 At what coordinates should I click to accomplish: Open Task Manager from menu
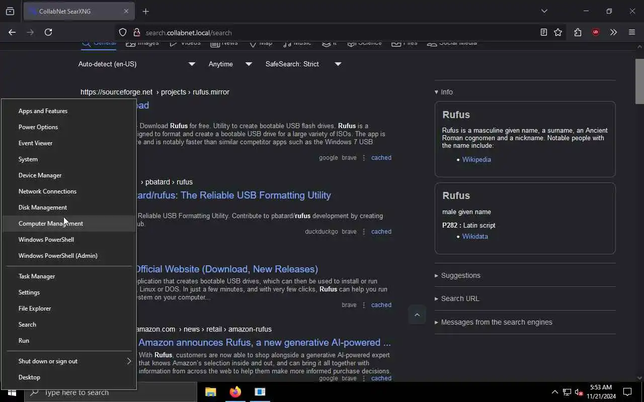(69, 276)
